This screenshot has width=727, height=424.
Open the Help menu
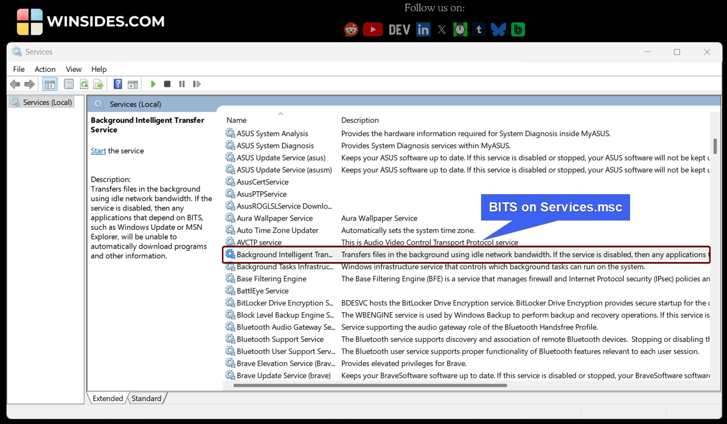(x=99, y=69)
